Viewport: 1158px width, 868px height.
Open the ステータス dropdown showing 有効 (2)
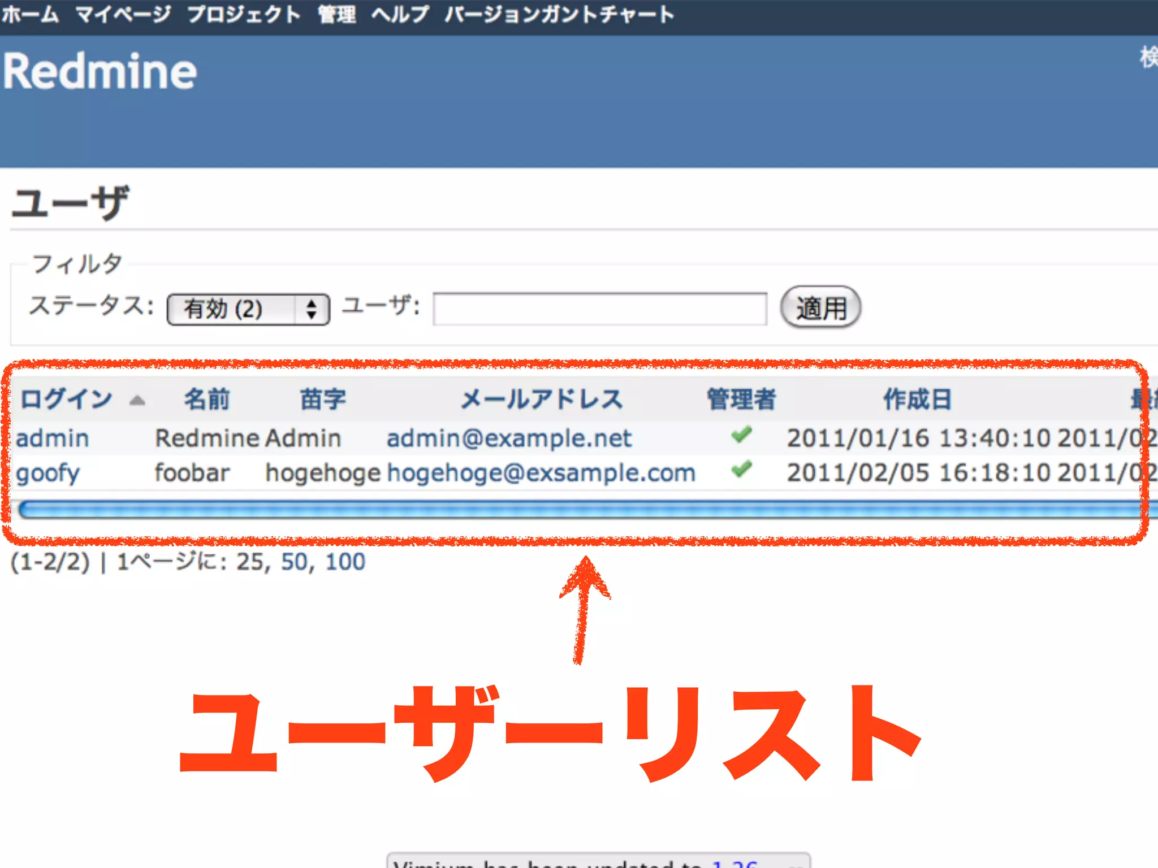(x=248, y=309)
